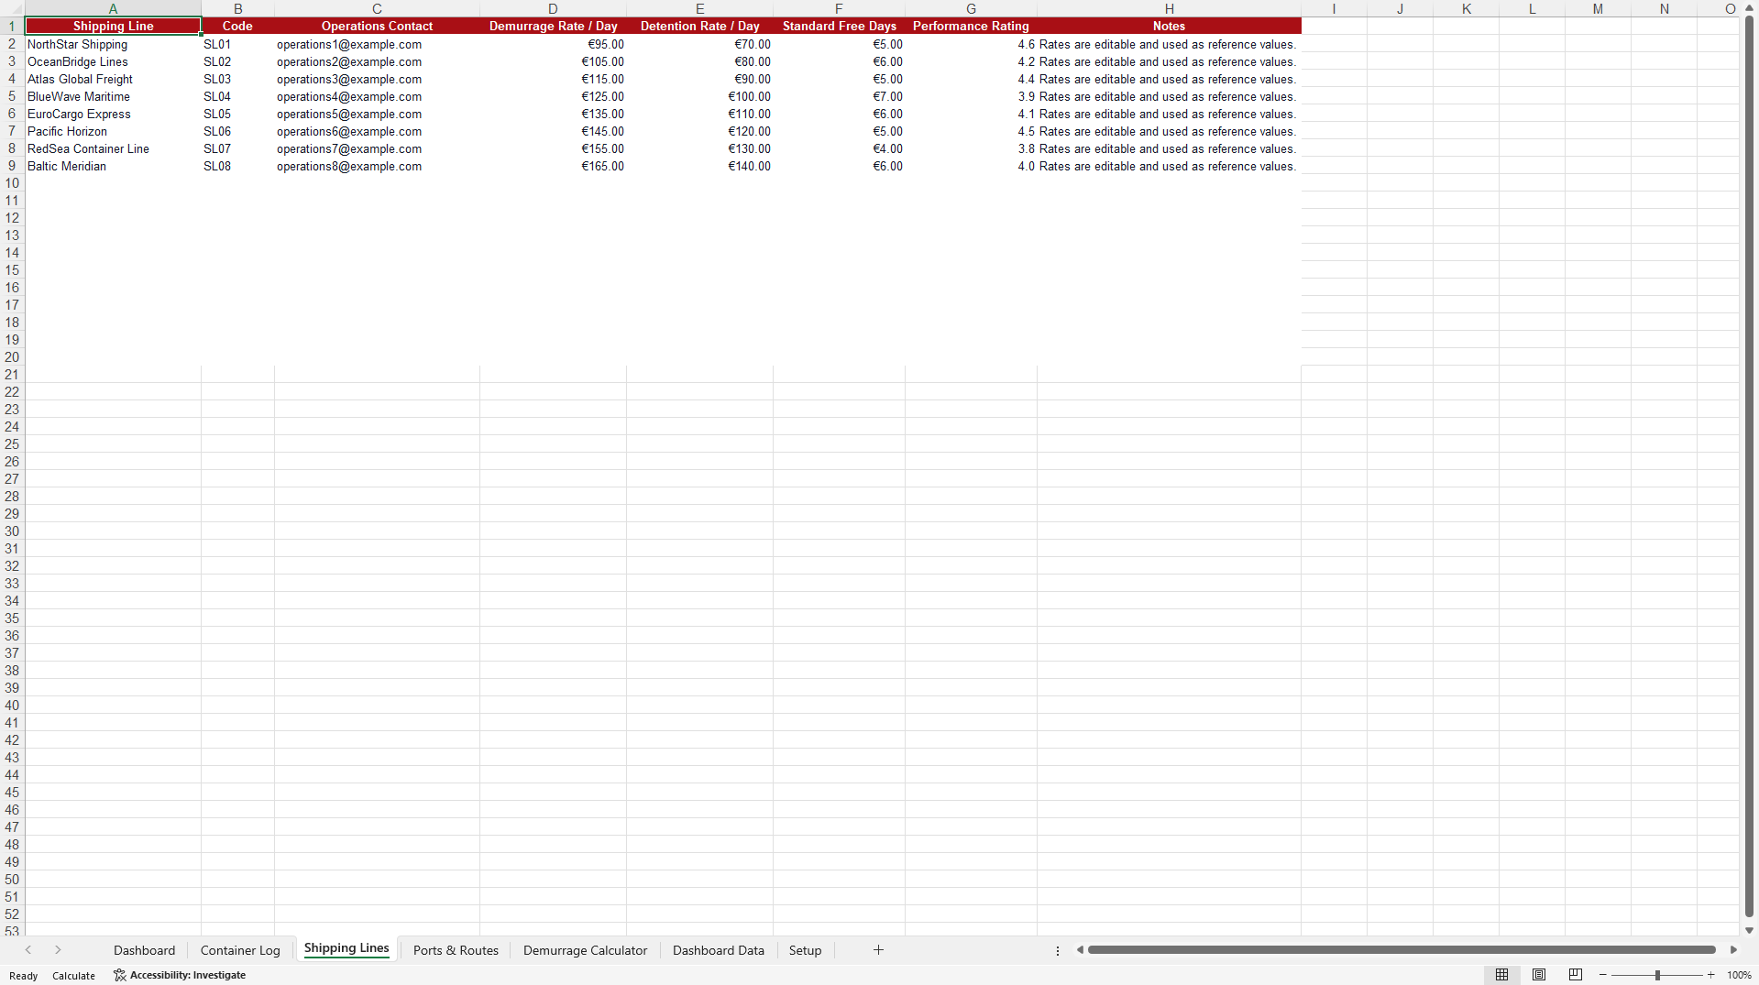Select the Performance Rating header cell
This screenshot has width=1759, height=985.
click(971, 27)
